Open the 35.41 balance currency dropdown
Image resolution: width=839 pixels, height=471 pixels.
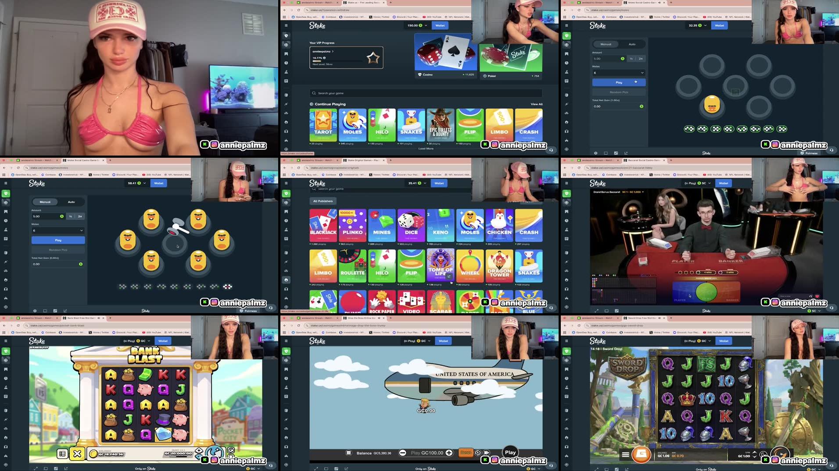(417, 183)
